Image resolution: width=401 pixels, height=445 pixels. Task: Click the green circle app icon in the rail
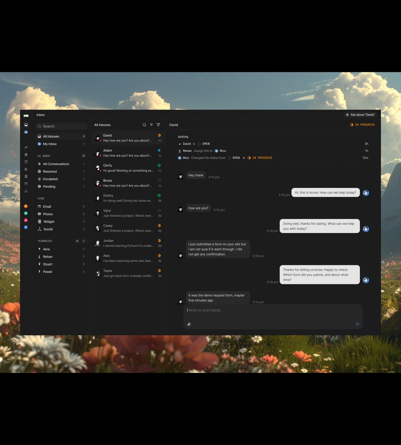point(26,213)
